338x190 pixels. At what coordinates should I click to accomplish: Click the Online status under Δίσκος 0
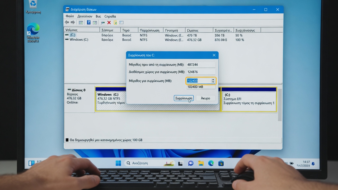tap(72, 102)
